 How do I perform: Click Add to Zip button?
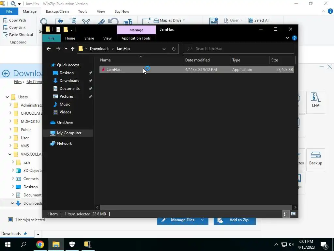(x=235, y=220)
